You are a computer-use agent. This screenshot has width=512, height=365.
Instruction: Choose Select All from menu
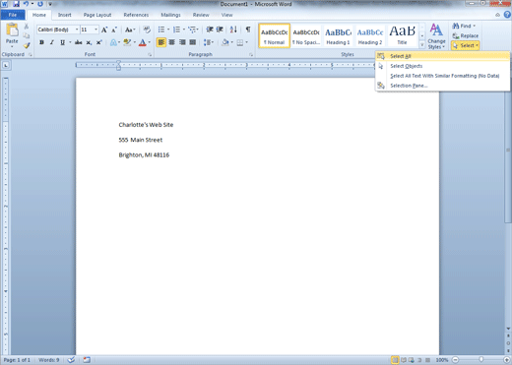click(443, 56)
